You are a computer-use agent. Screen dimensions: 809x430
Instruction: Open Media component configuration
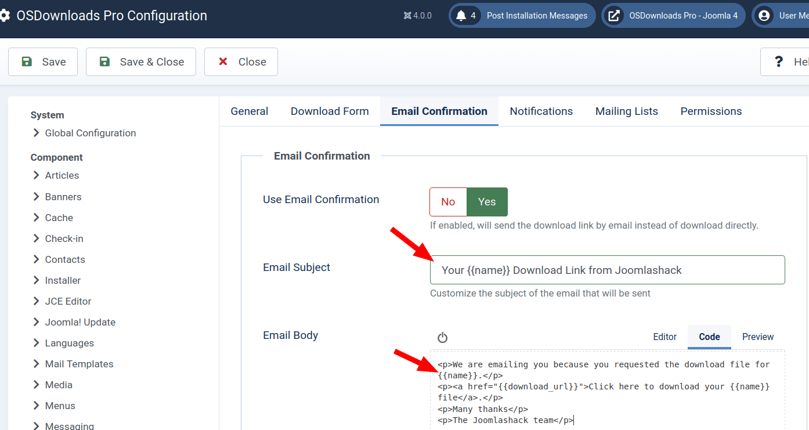pos(53,385)
